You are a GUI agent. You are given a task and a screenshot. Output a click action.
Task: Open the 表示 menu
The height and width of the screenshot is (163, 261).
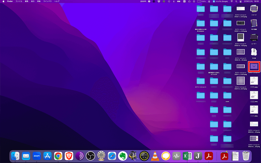(33, 1)
